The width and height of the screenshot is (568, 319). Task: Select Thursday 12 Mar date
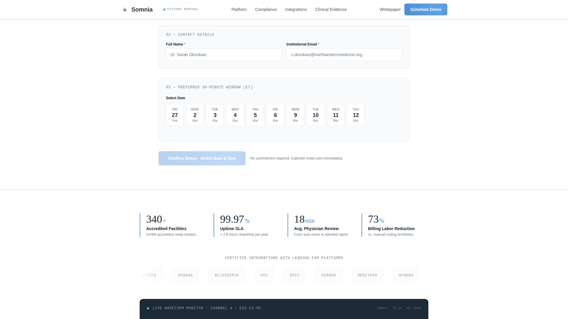356,115
